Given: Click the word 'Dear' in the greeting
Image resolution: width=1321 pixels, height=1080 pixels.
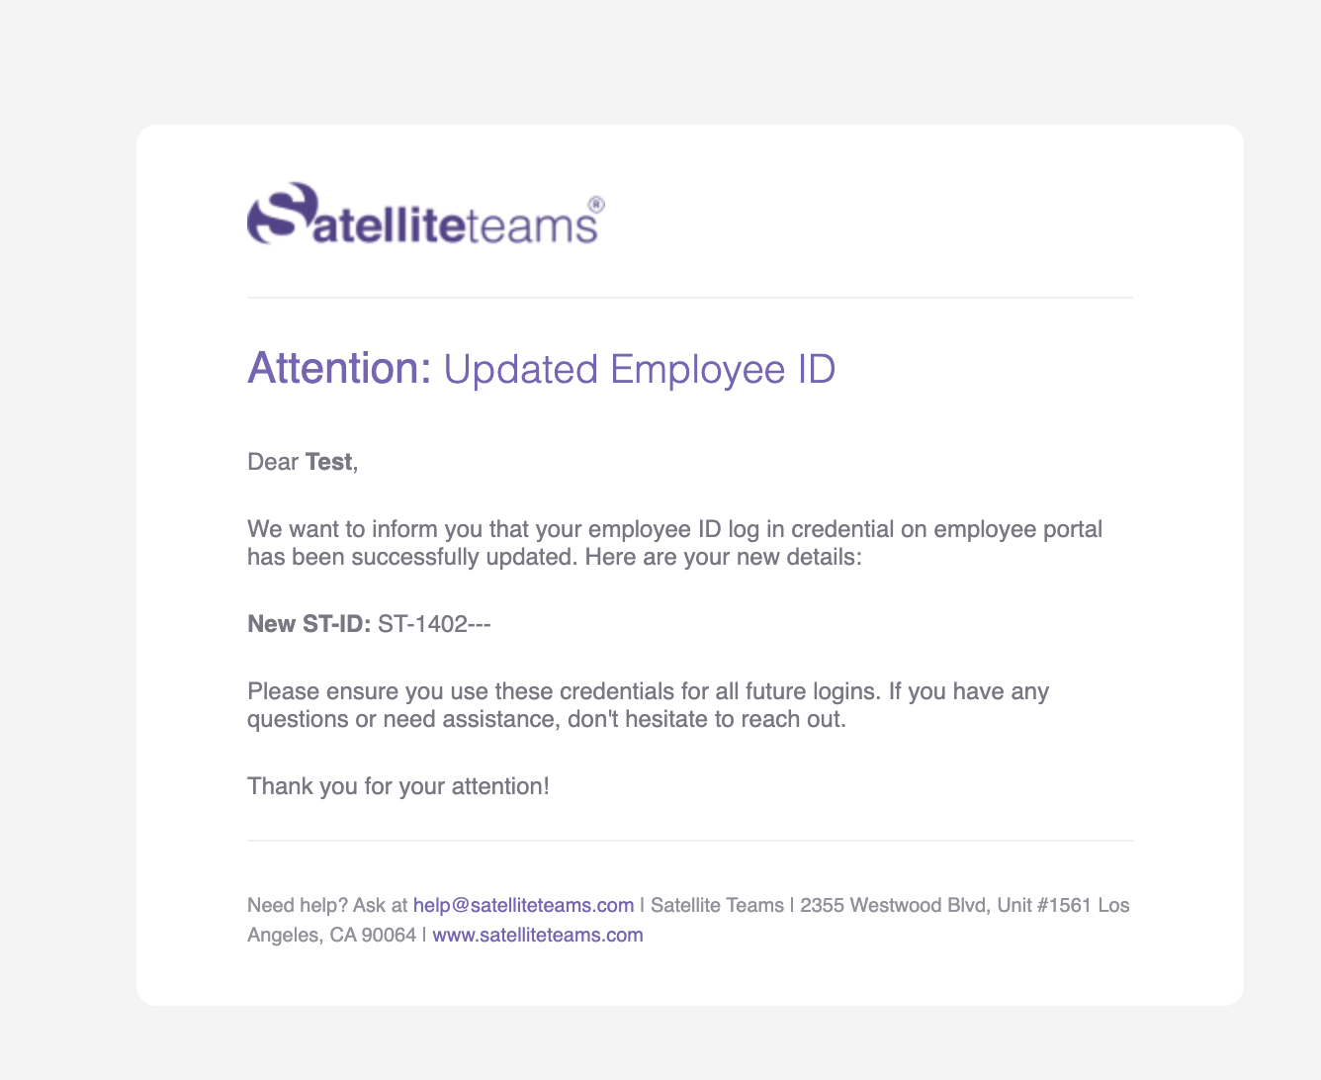Looking at the screenshot, I should pos(273,462).
